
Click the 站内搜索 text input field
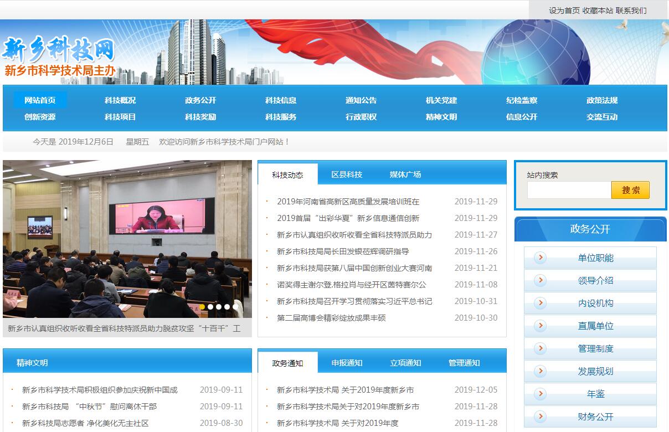pos(569,190)
